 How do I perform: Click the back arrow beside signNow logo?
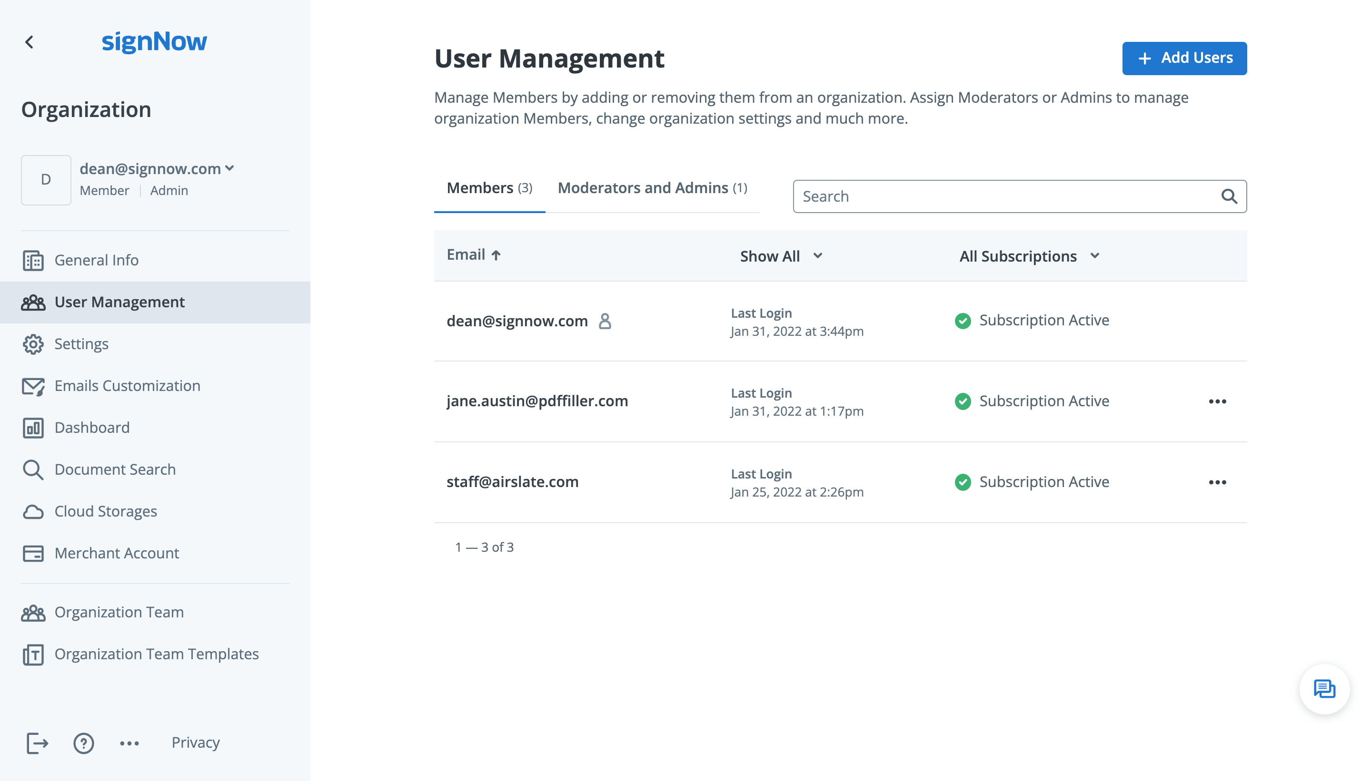point(30,42)
